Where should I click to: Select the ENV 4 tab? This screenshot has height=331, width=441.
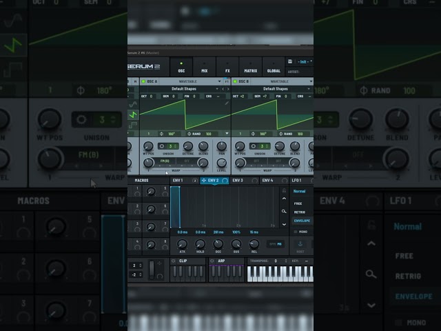(x=274, y=181)
